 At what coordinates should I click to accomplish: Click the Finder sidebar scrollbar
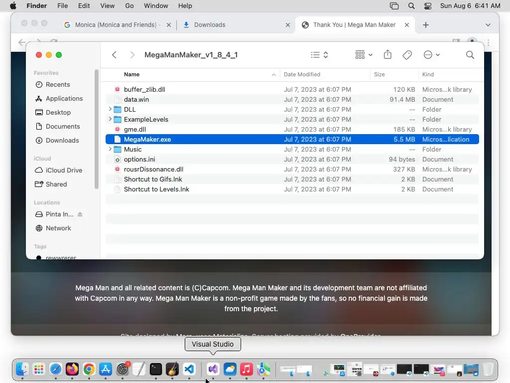96,129
